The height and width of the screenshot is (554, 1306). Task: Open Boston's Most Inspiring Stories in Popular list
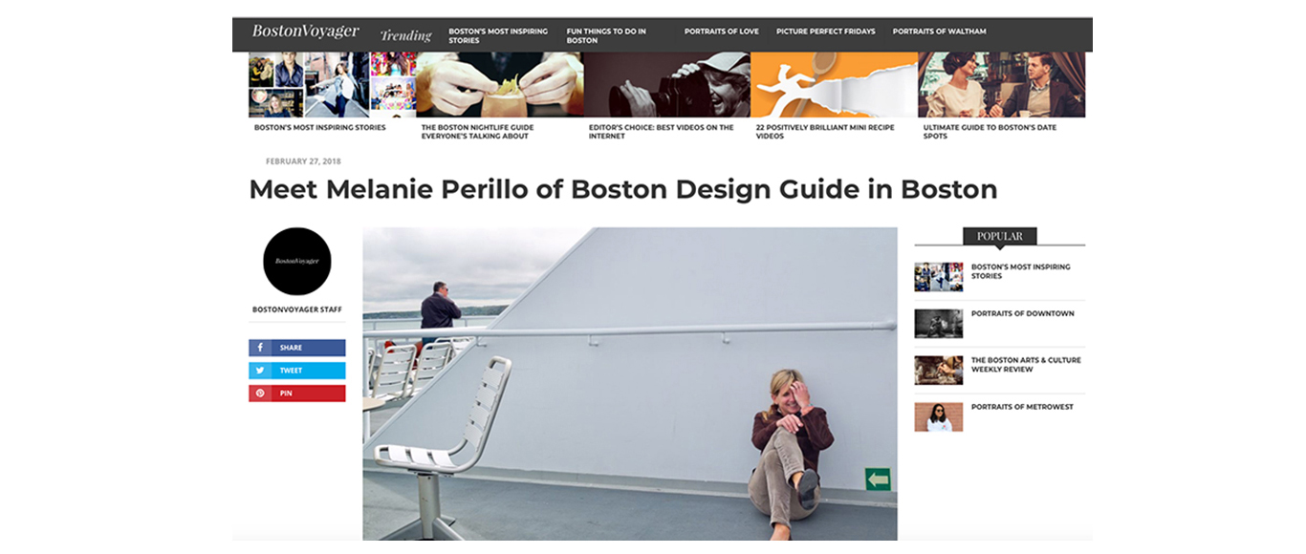1020,271
